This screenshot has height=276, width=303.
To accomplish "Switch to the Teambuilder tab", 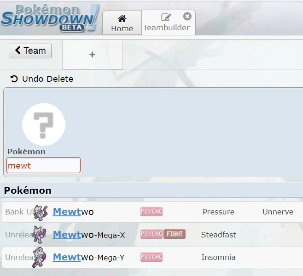I will click(166, 23).
